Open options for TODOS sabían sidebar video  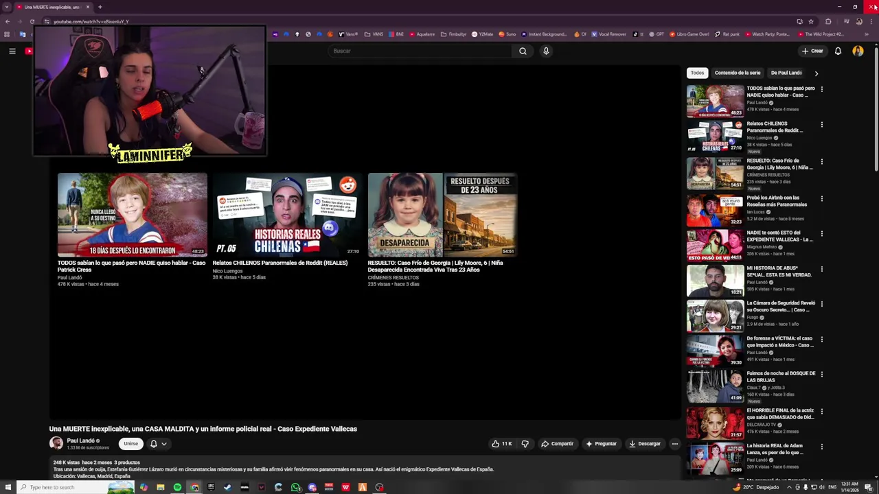[x=821, y=89]
